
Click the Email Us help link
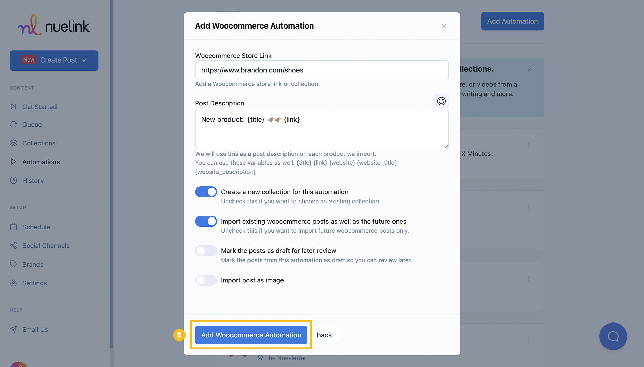pyautogui.click(x=35, y=329)
